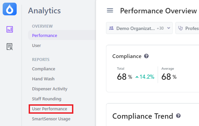Click the Compliance Trend help question icon
Viewport: 199px width, 126px height.
tap(178, 116)
